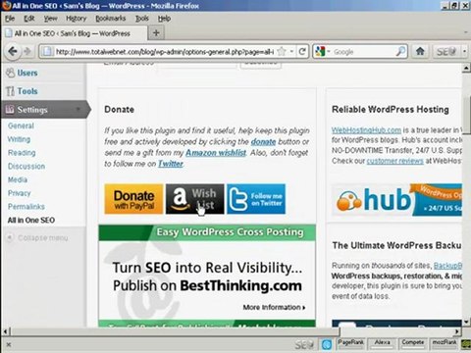
Task: Open Discussion settings link
Action: coord(26,166)
